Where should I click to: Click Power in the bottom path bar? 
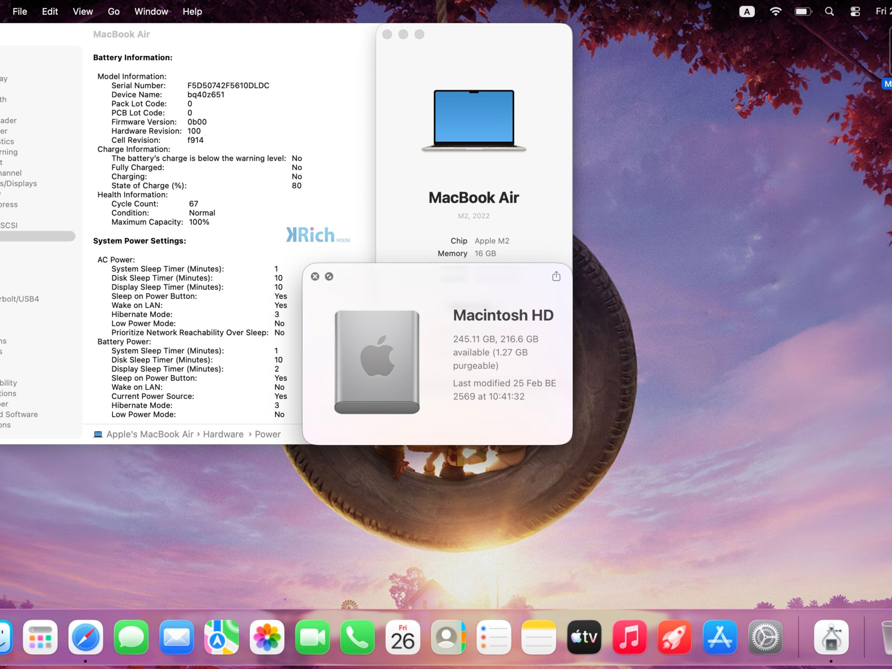267,434
